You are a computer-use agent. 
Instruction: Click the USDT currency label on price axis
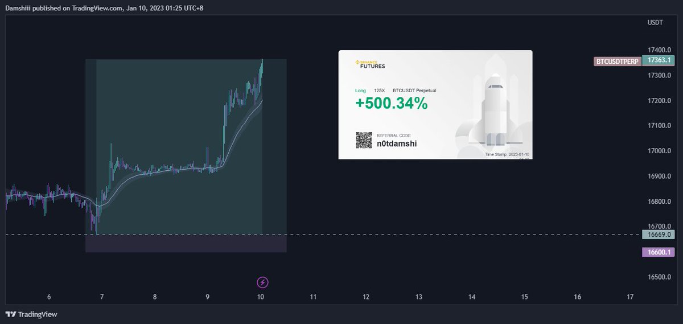tap(656, 23)
